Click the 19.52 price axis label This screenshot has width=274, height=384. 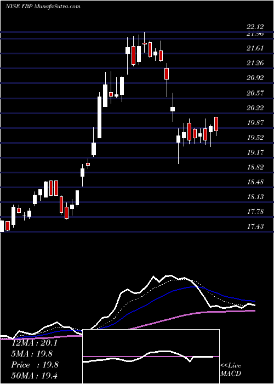tap(255, 137)
